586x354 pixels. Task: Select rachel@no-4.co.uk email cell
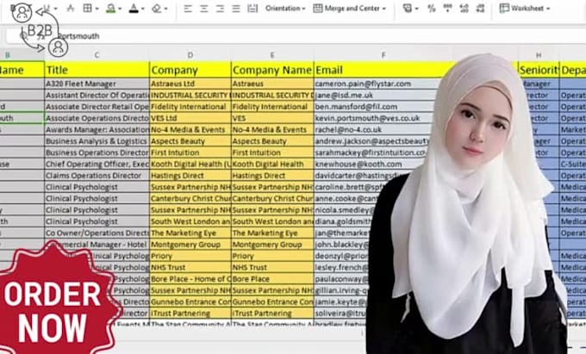(x=374, y=130)
